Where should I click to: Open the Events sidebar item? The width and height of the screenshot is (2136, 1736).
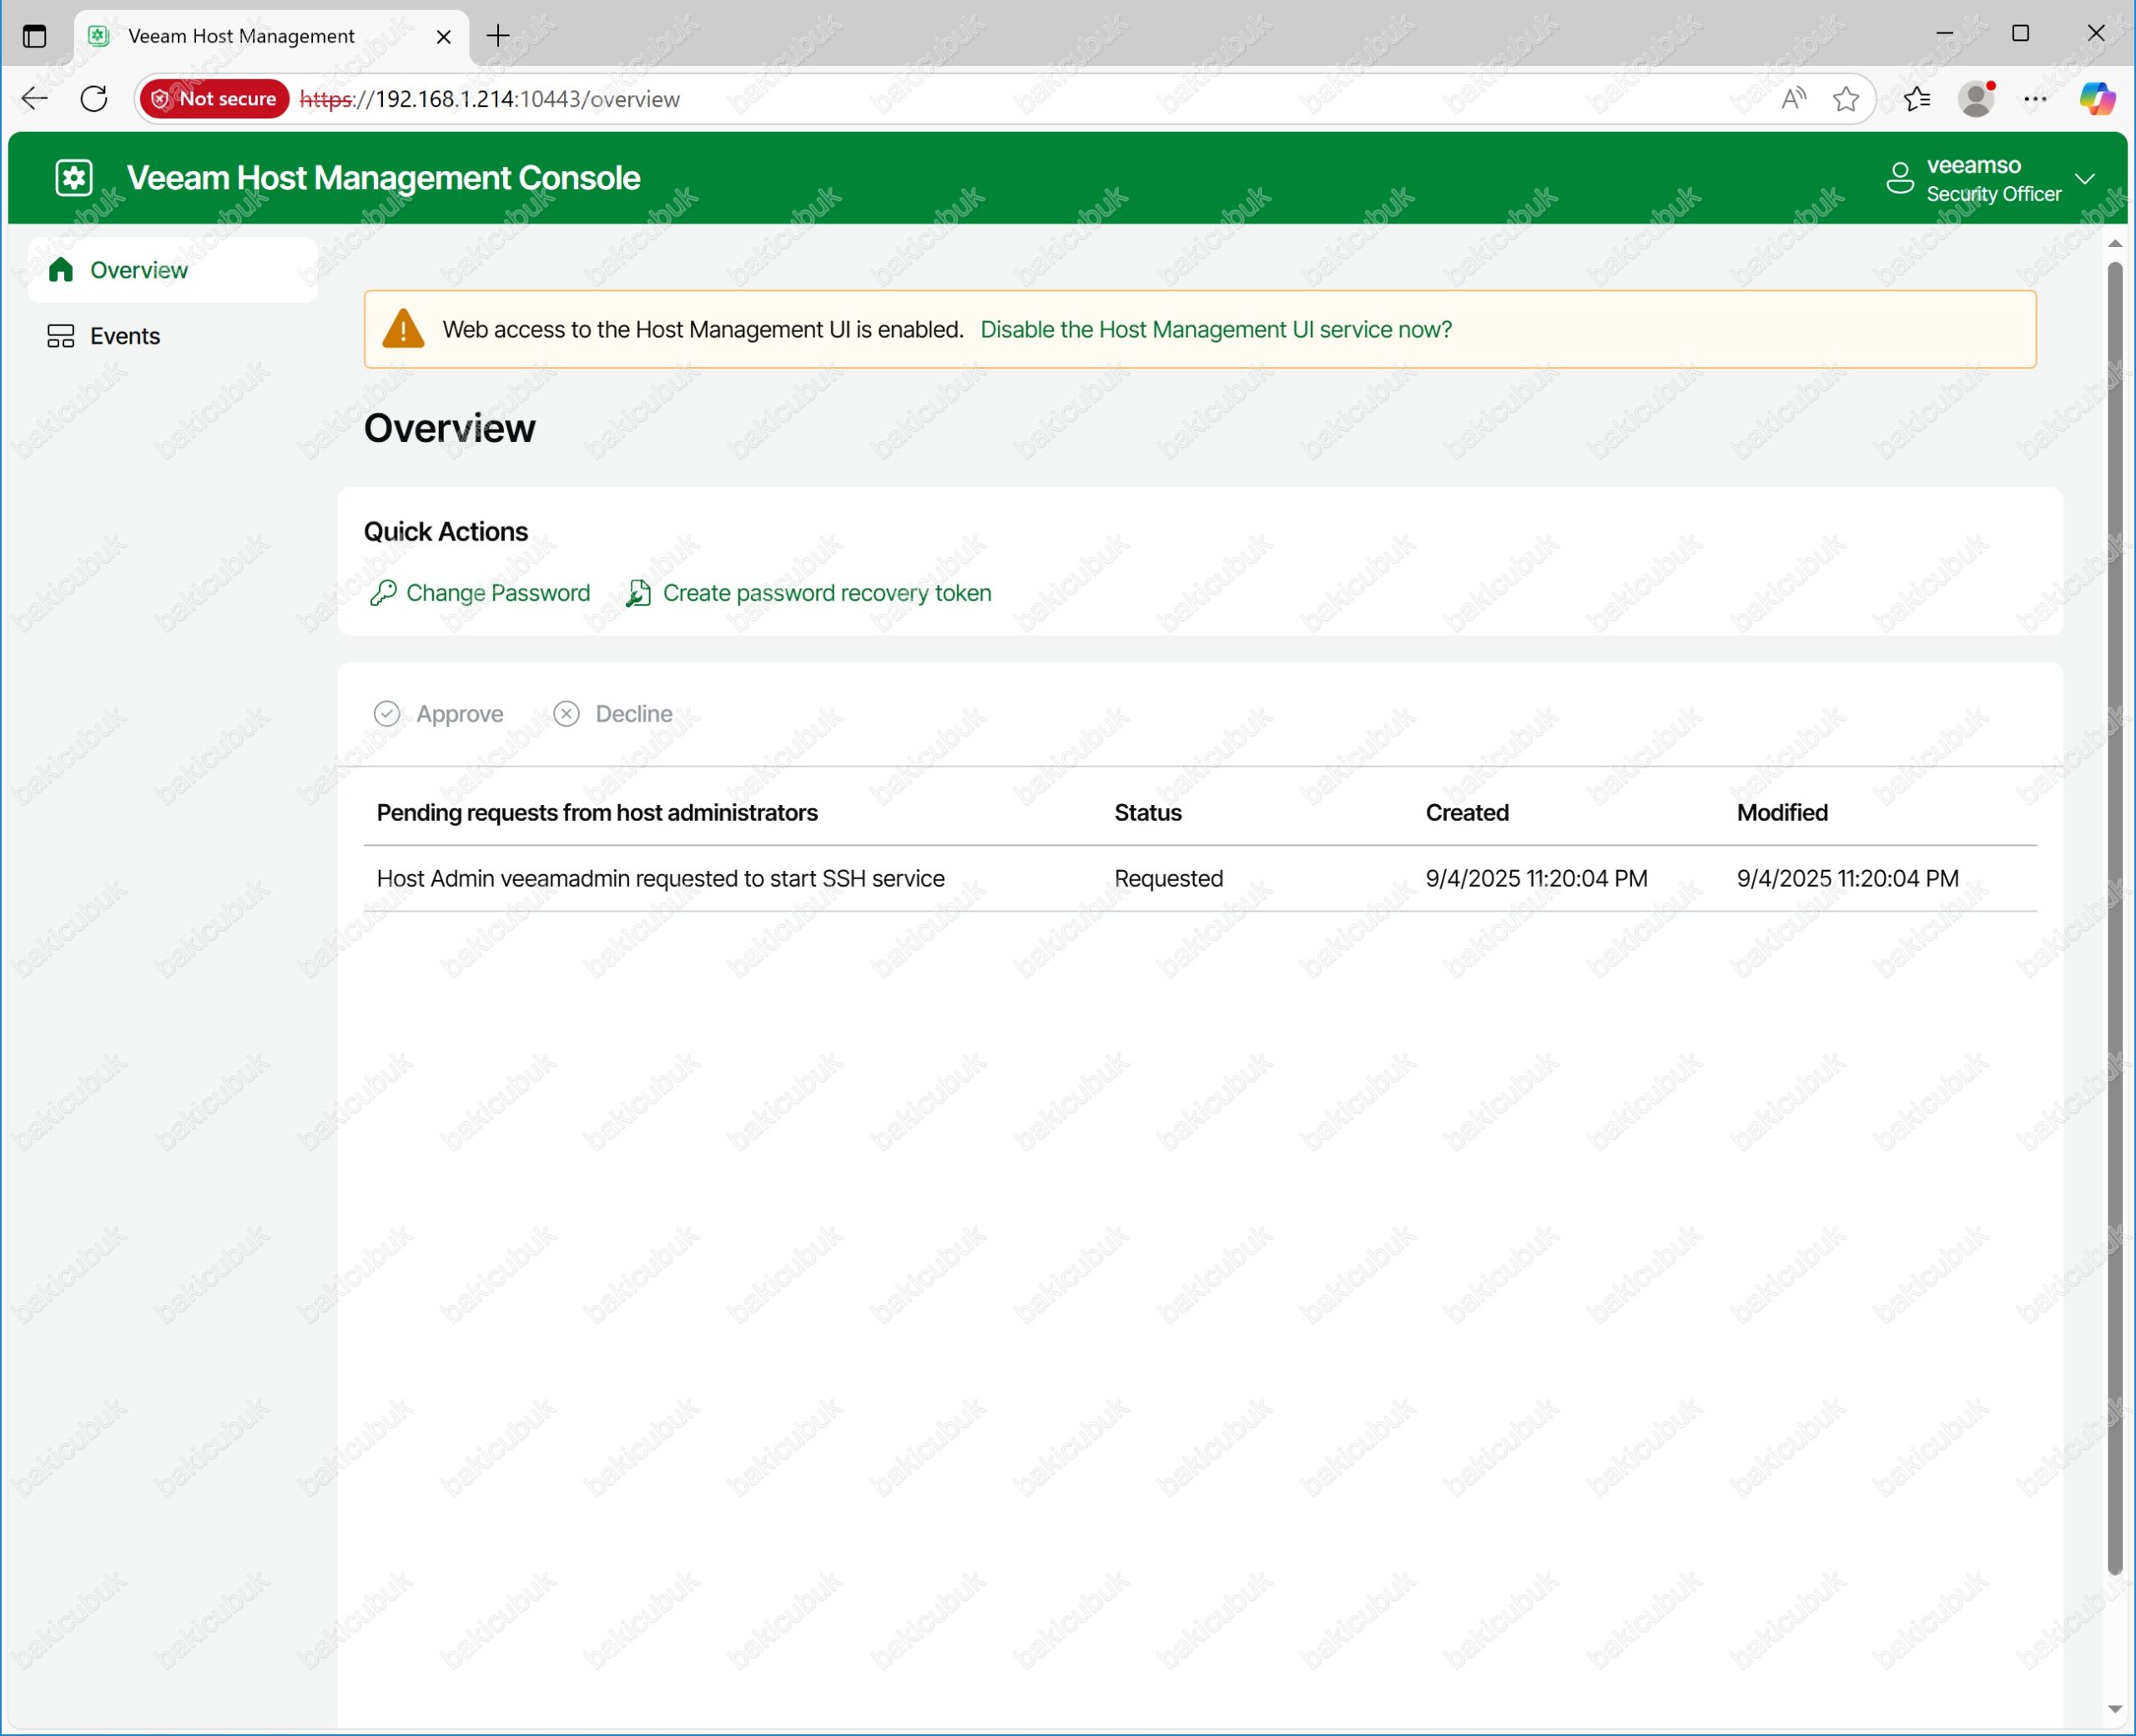pyautogui.click(x=173, y=336)
